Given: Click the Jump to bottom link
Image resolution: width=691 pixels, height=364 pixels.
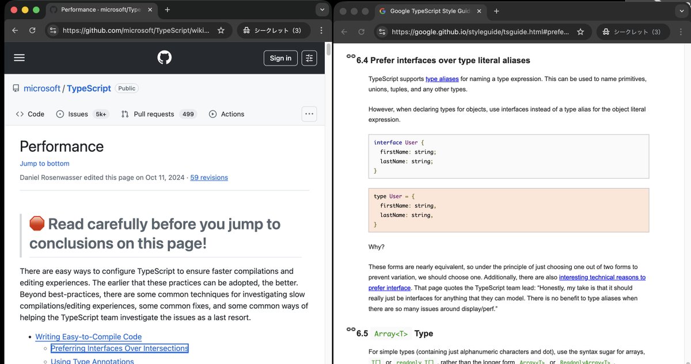Looking at the screenshot, I should tap(44, 163).
